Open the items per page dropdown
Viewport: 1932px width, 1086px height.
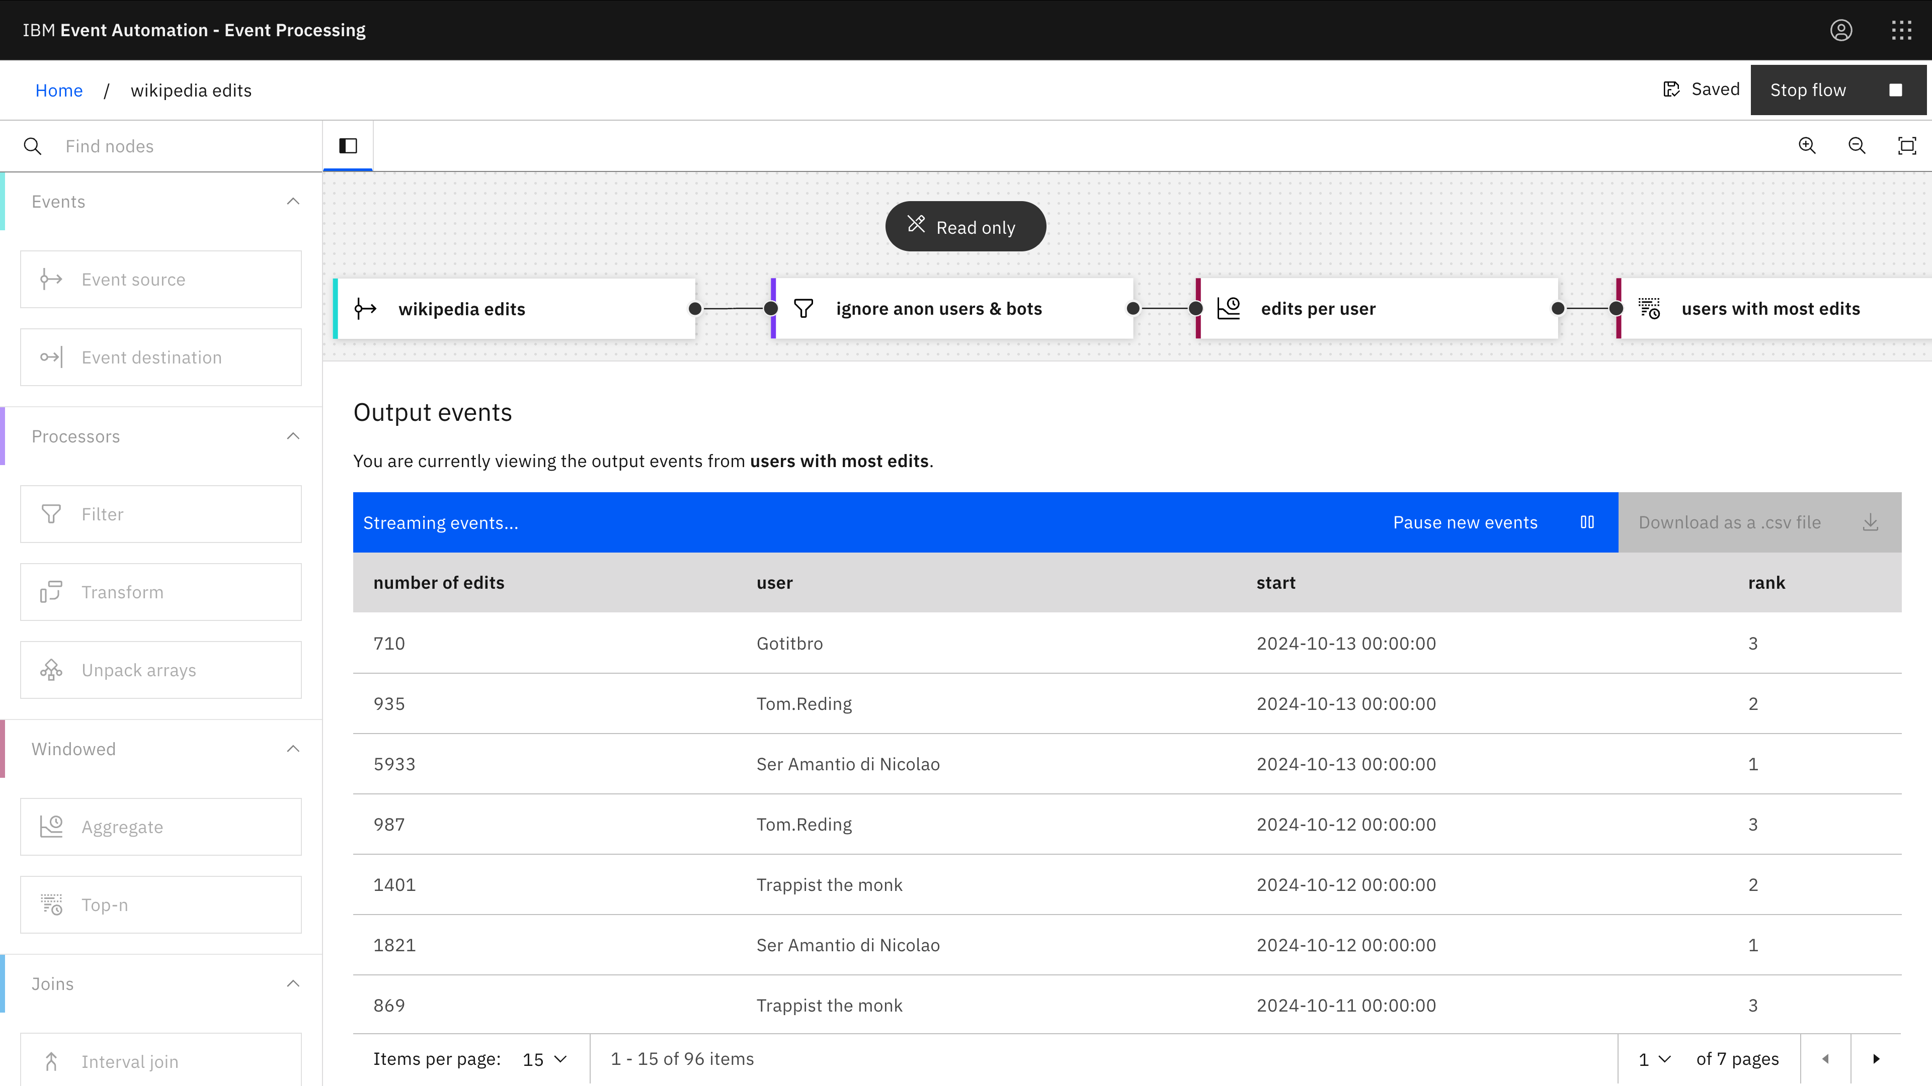[x=545, y=1059]
